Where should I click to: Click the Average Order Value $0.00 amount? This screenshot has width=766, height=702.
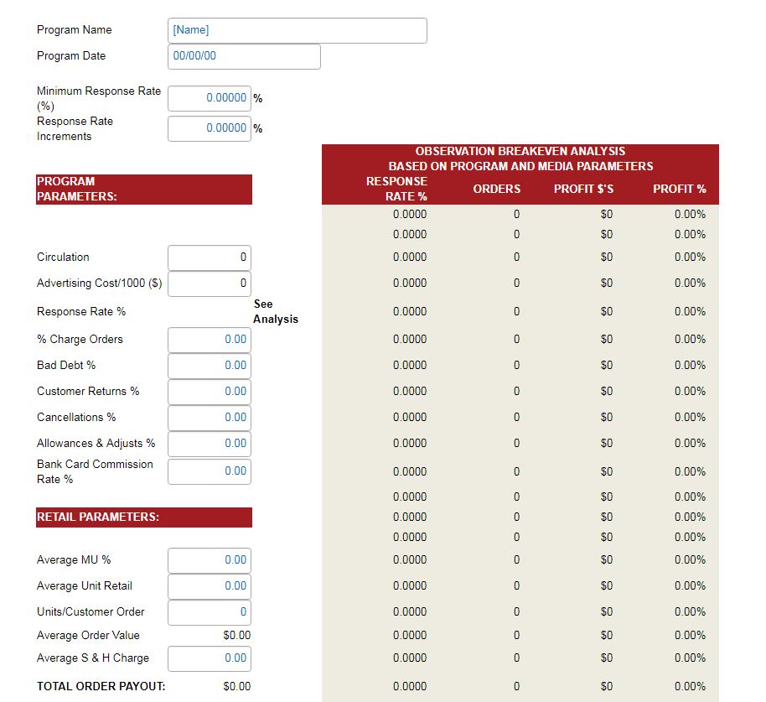coord(237,635)
